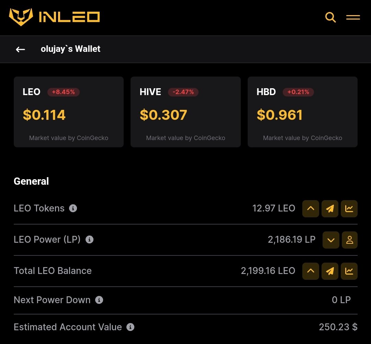
Task: Send LEO Tokens using paper plane icon
Action: tap(330, 209)
